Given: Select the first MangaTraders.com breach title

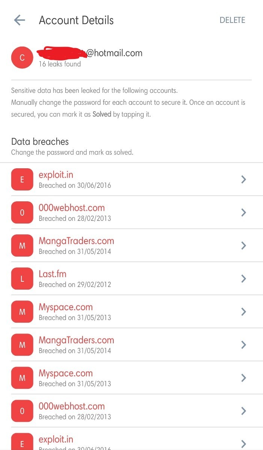Looking at the screenshot, I should [76, 241].
